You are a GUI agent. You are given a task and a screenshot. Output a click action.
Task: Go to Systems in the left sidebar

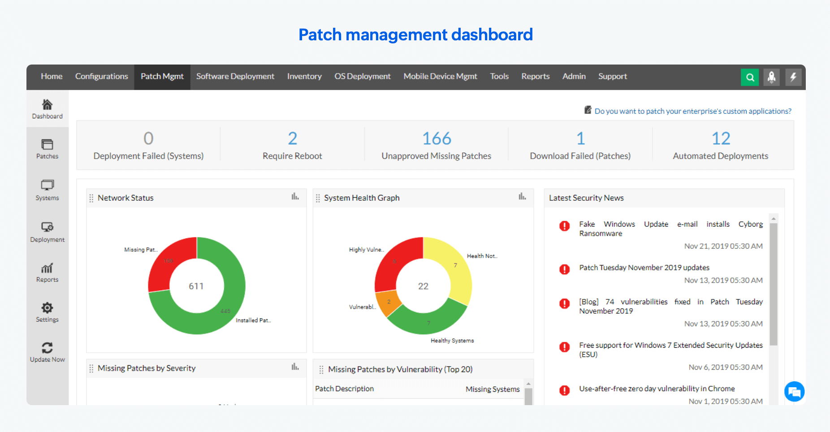coord(47,190)
